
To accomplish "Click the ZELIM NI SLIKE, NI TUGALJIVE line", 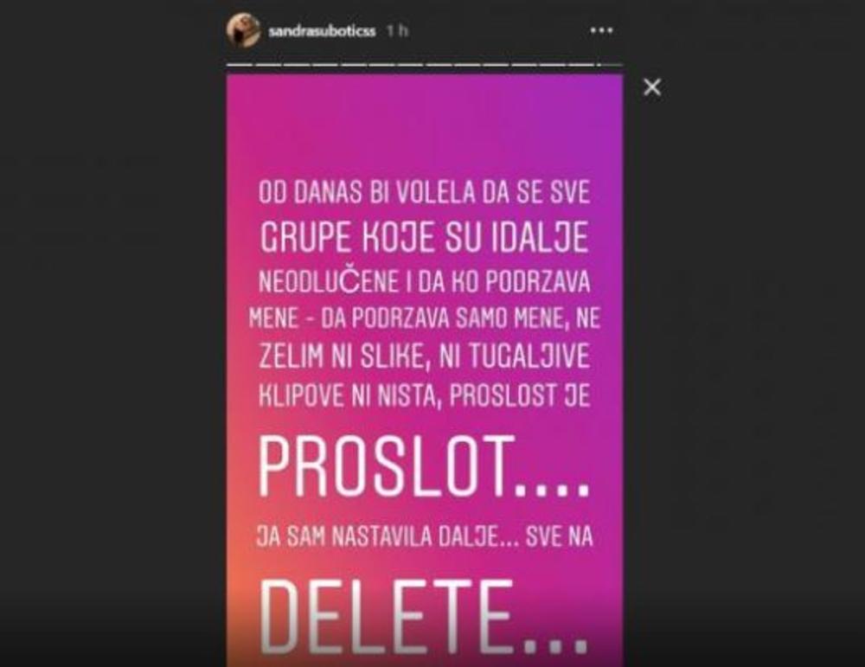I will tap(424, 356).
